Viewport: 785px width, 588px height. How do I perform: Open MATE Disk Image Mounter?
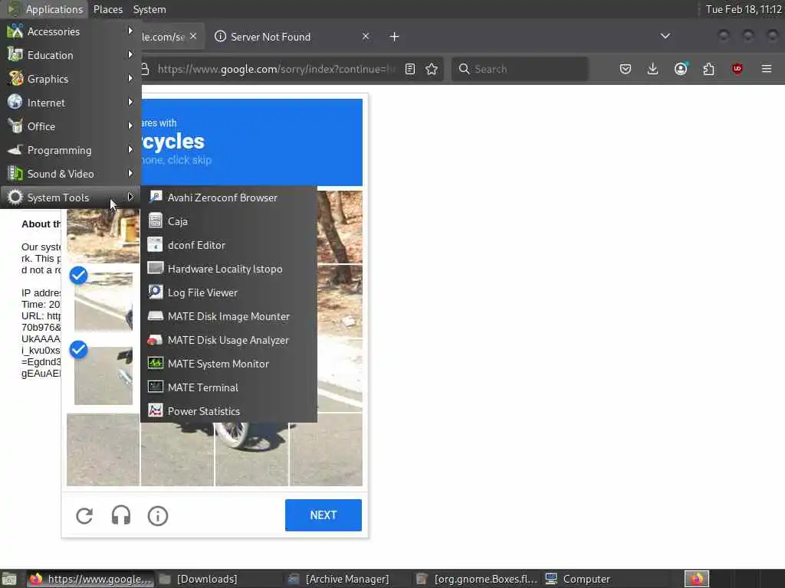point(228,316)
